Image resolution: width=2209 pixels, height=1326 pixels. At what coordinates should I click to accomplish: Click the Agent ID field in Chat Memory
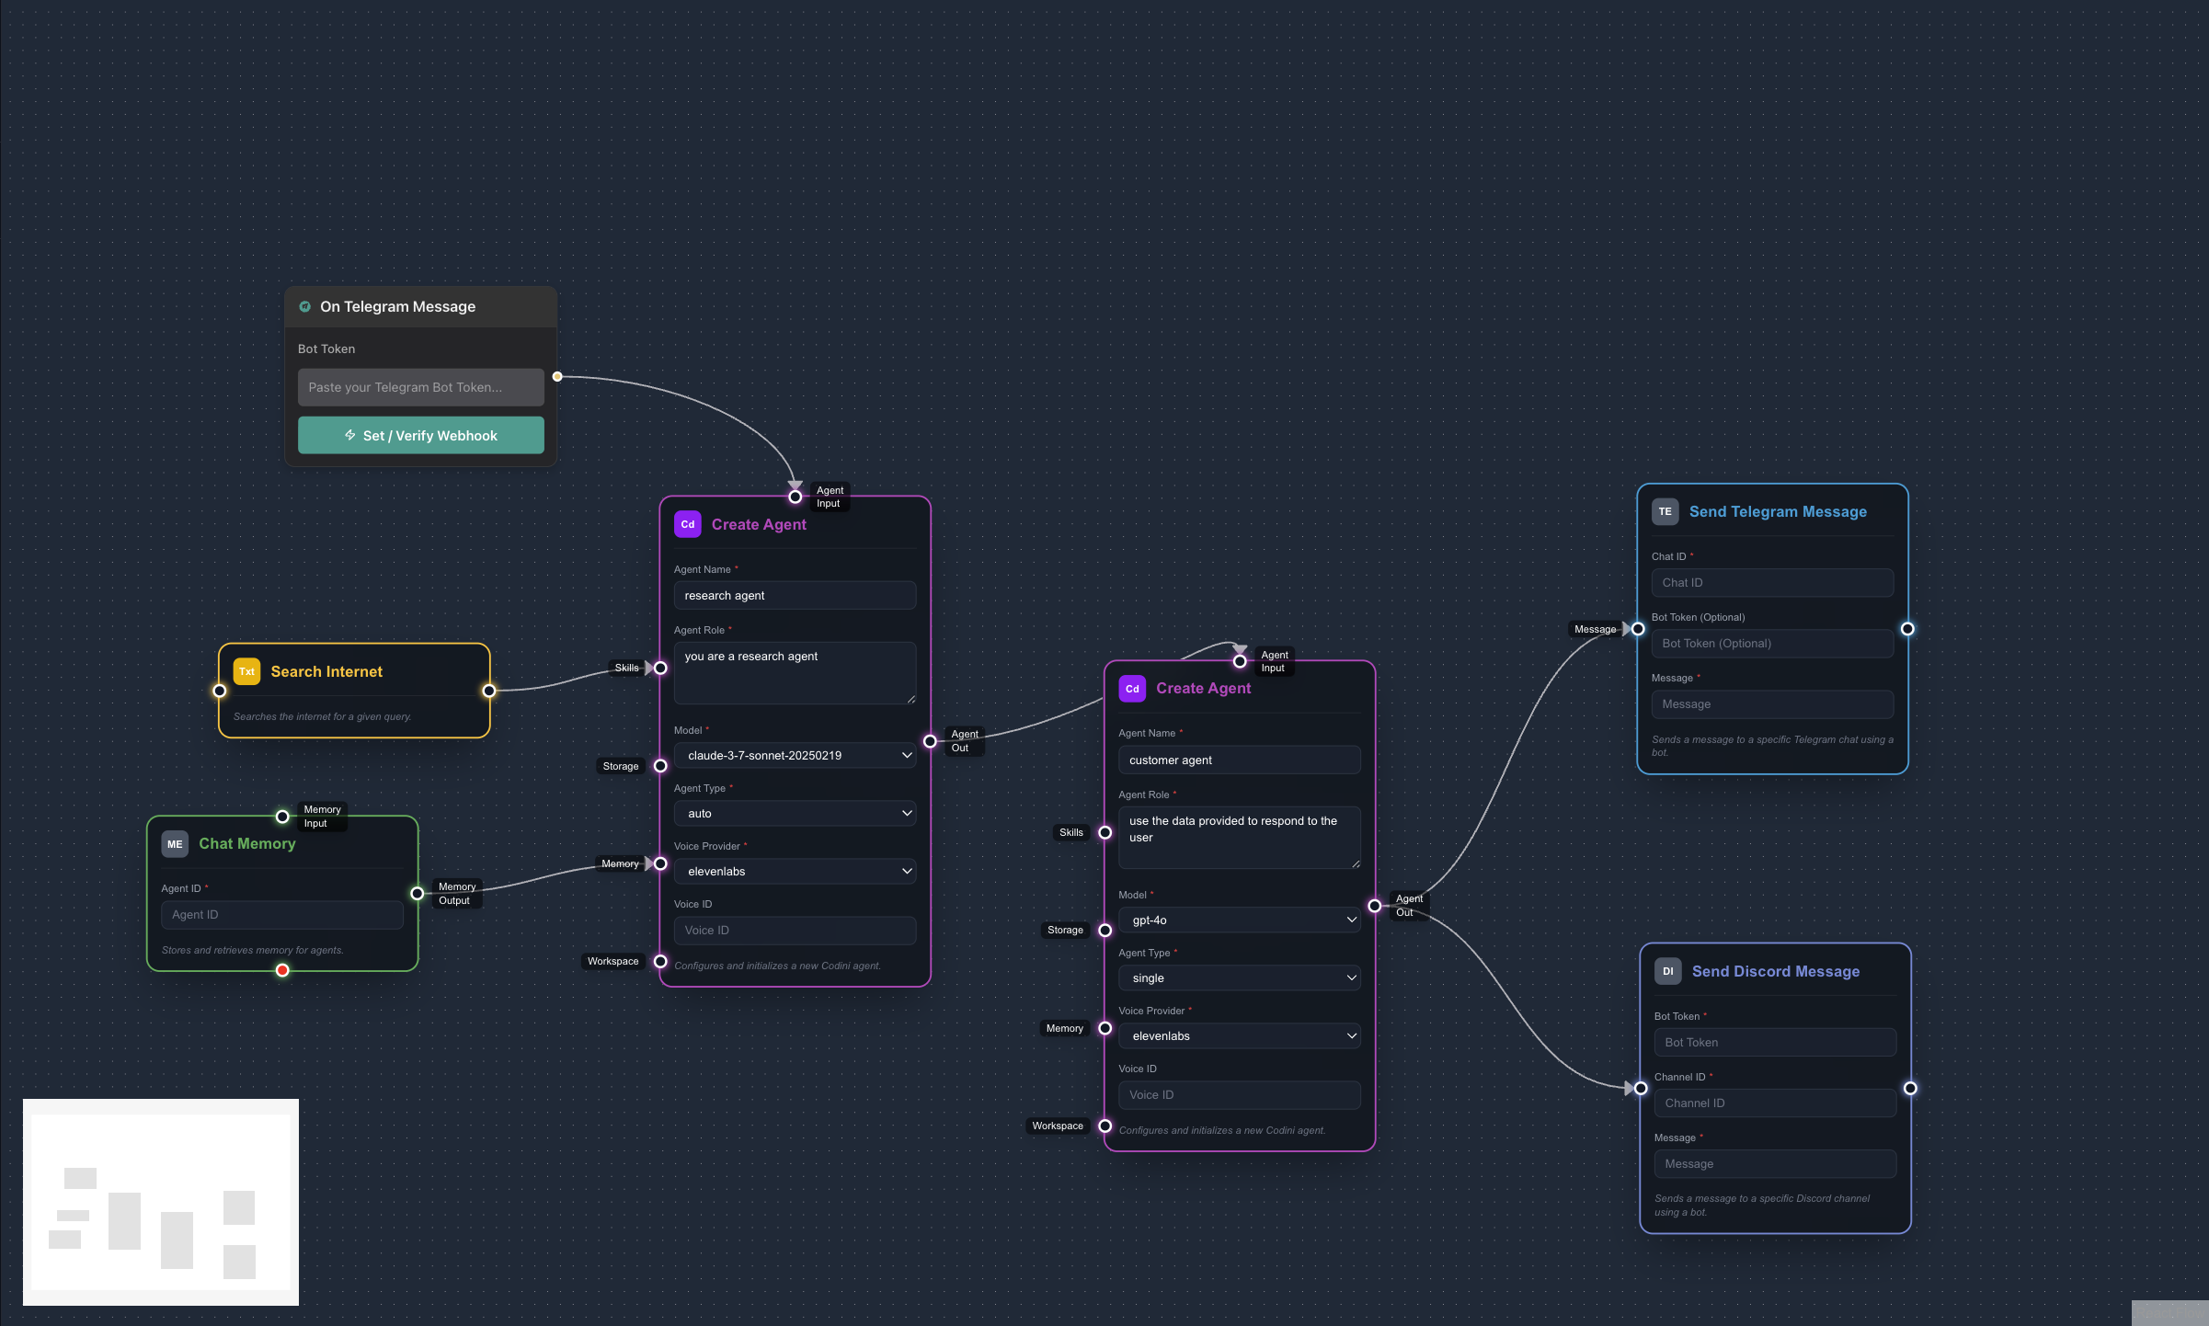(281, 915)
